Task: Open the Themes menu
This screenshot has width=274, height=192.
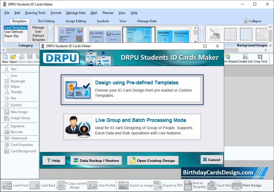Action: pyautogui.click(x=108, y=13)
